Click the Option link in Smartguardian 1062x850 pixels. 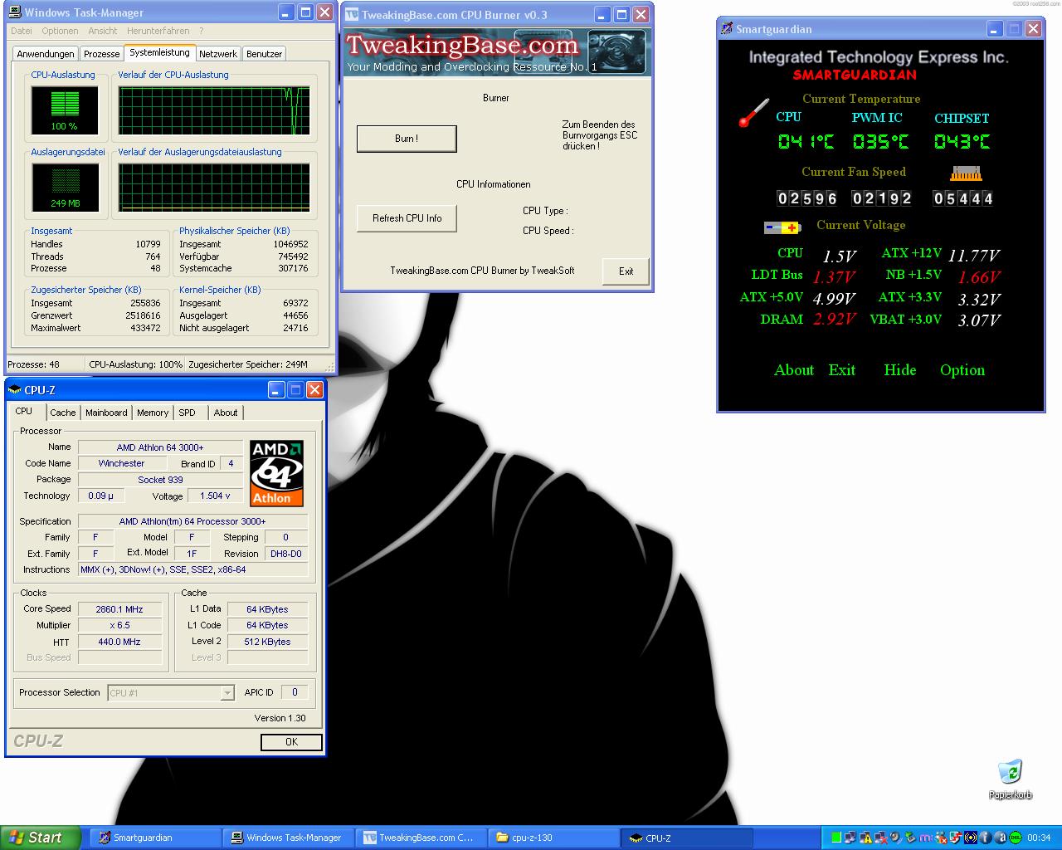coord(962,370)
